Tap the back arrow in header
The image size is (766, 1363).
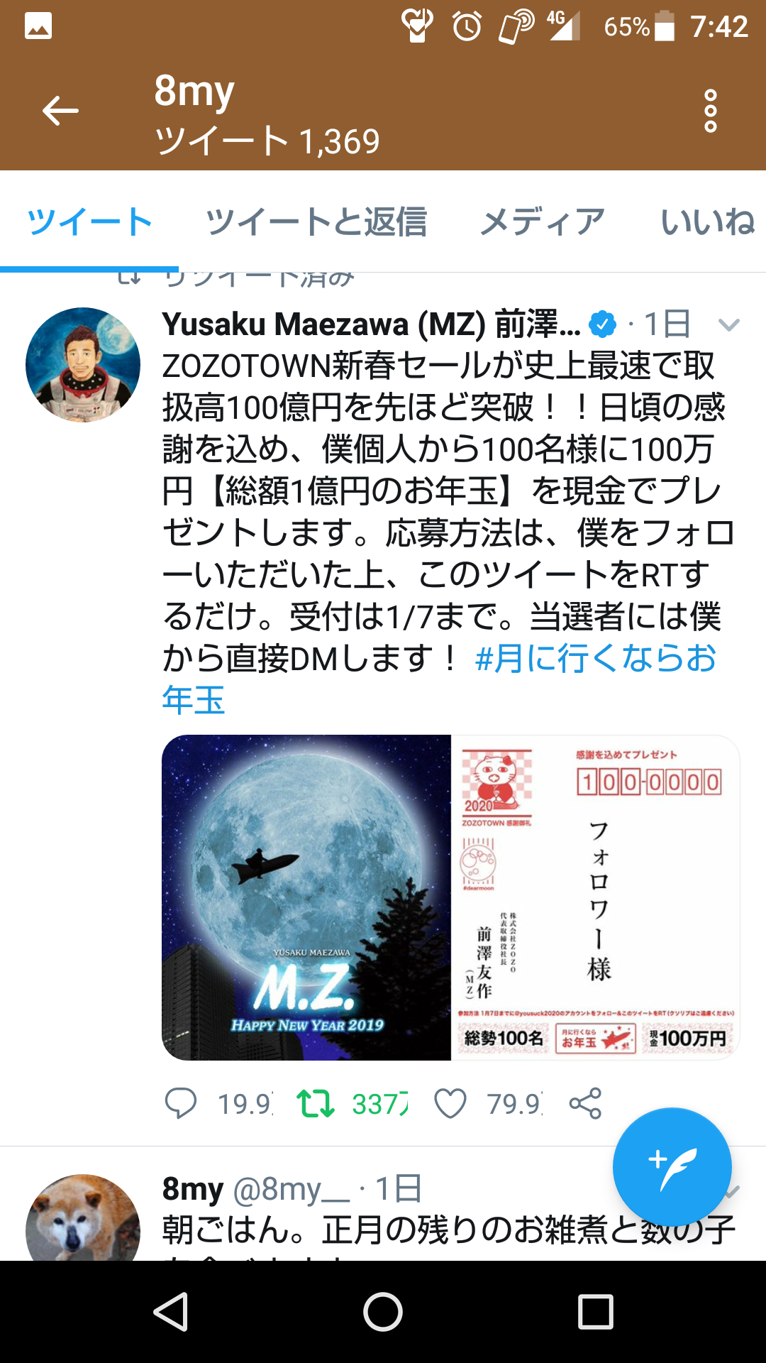click(60, 111)
